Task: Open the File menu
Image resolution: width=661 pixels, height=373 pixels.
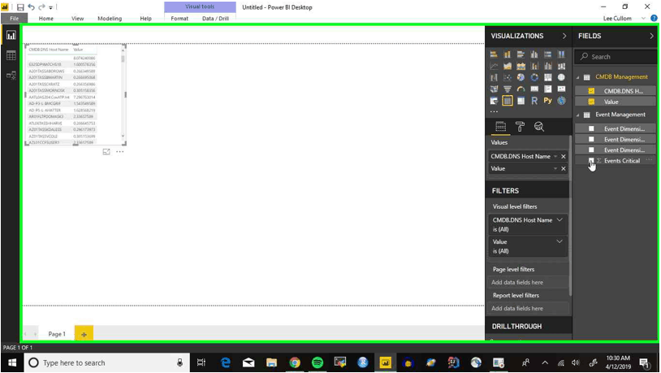Action: pyautogui.click(x=15, y=19)
